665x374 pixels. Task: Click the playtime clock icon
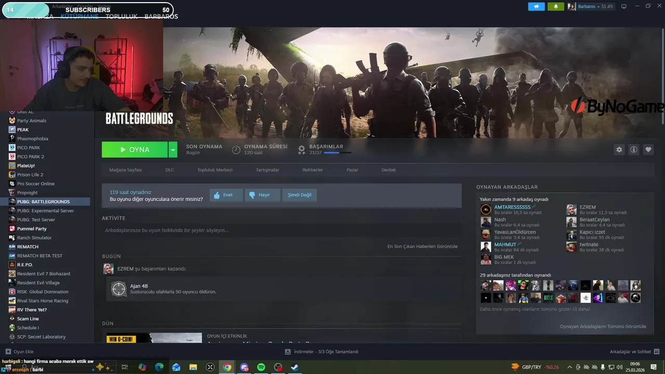(236, 150)
